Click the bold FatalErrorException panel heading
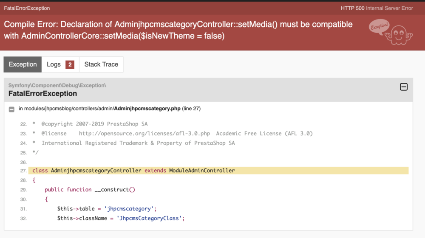This screenshot has height=238, width=425. coord(42,94)
